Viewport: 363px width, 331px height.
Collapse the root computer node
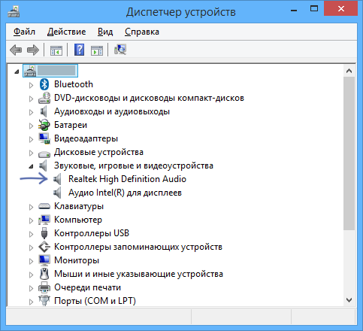(x=17, y=72)
